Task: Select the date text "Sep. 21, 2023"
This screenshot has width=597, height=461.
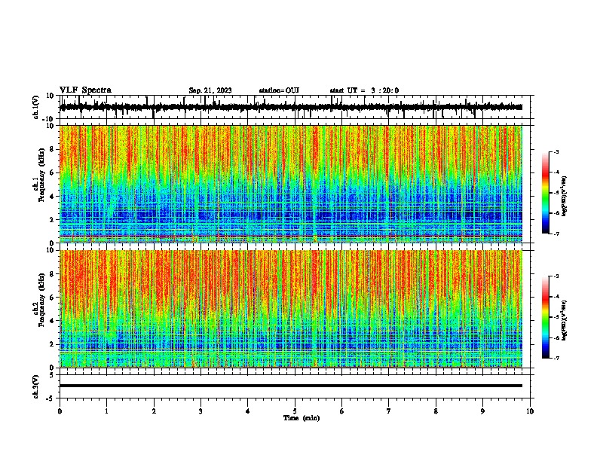Action: pyautogui.click(x=210, y=90)
